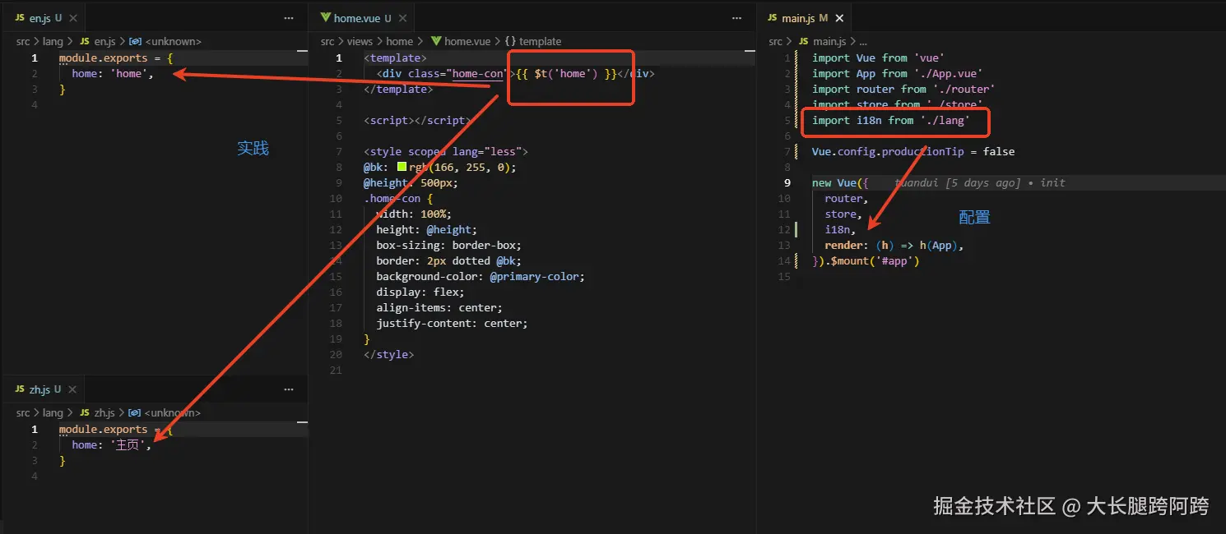Open '<unknown>' symbol breadcrumb in en.js editor
Viewport: 1226px width, 534px height.
[166, 41]
